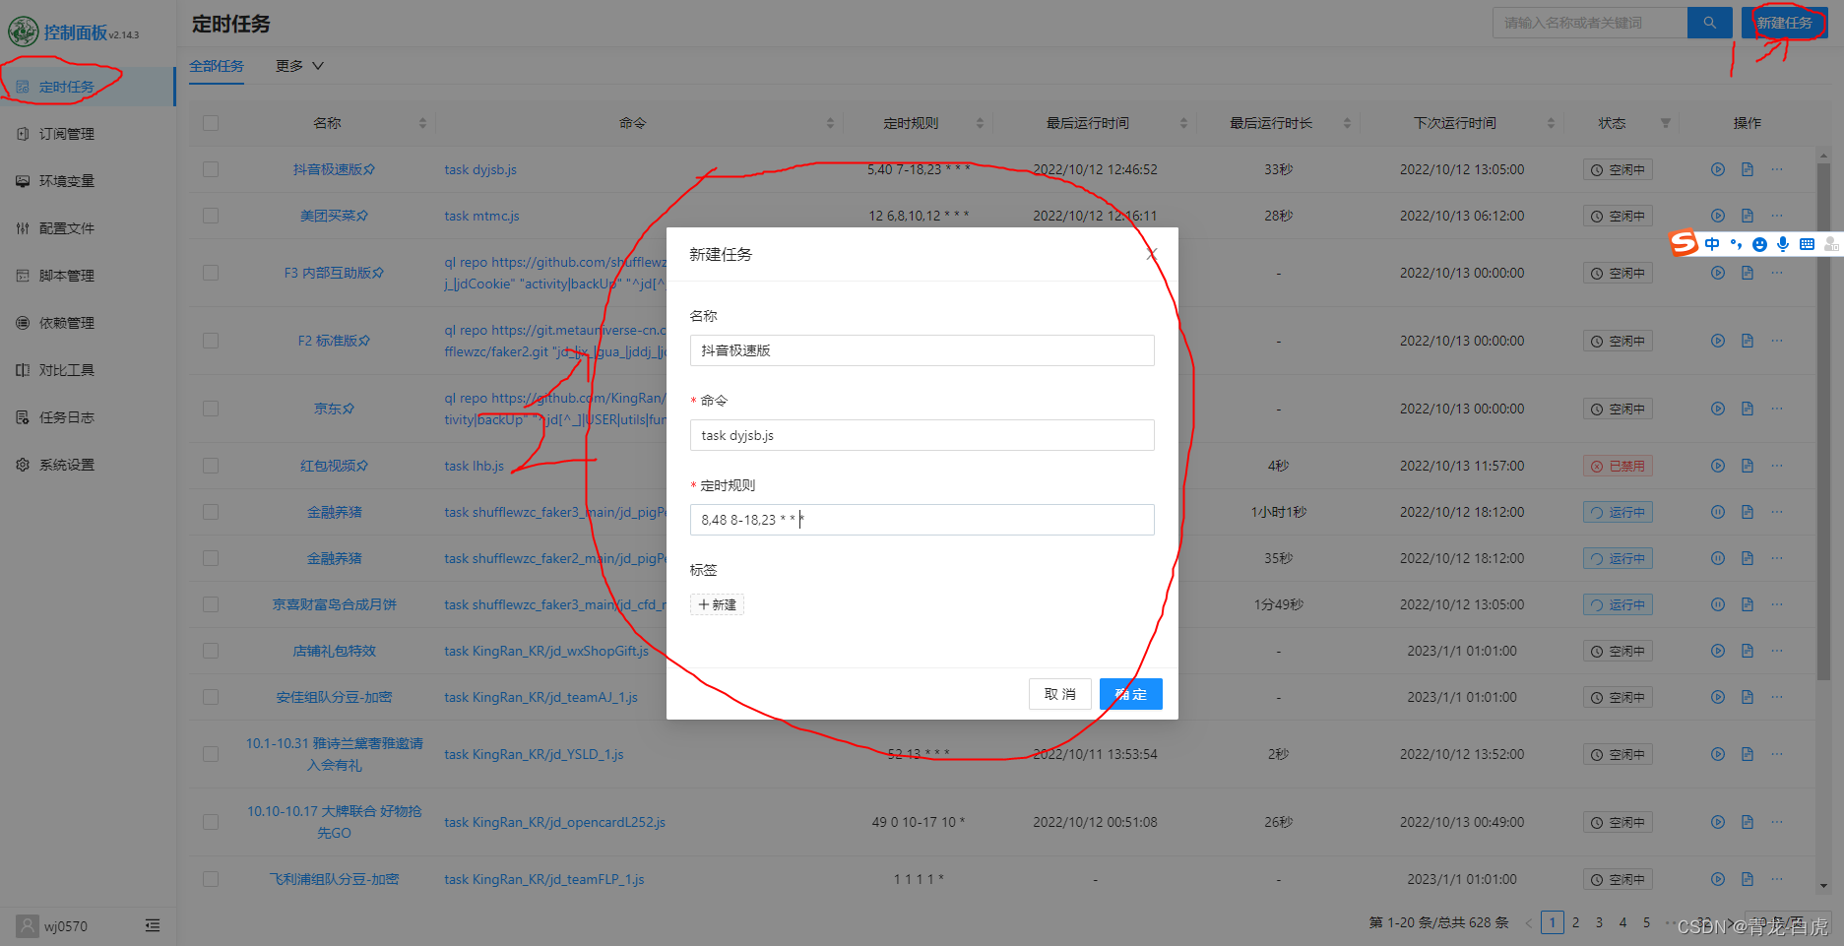The width and height of the screenshot is (1844, 946).
Task: Click Sogou IME emoji face icon
Action: (1759, 244)
